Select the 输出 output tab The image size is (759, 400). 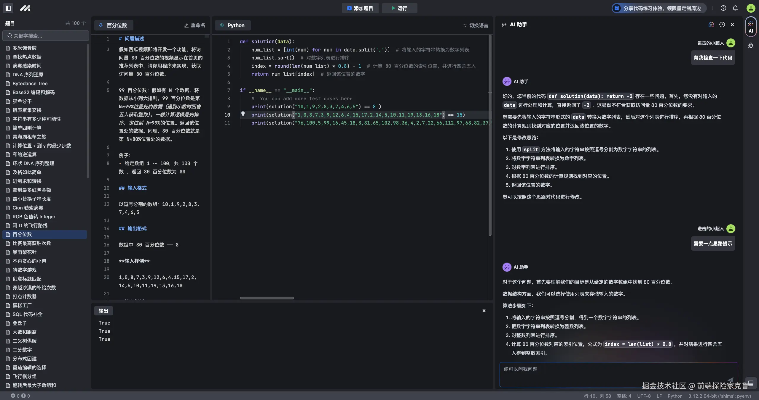pos(103,311)
